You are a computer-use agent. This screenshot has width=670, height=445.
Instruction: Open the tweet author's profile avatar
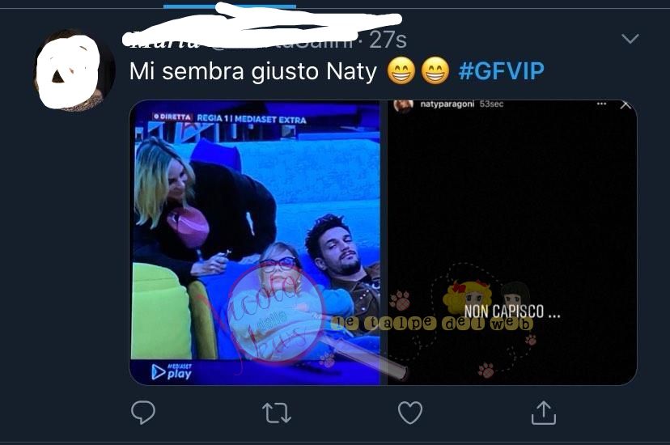click(74, 70)
